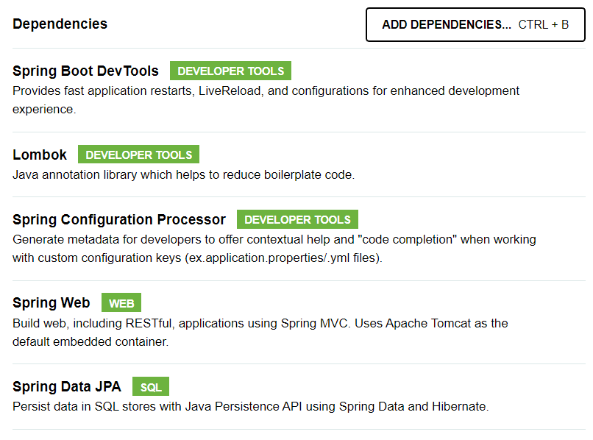Image resolution: width=593 pixels, height=440 pixels.
Task: Click the badge beside Spring Configuration Processor
Action: 297,219
